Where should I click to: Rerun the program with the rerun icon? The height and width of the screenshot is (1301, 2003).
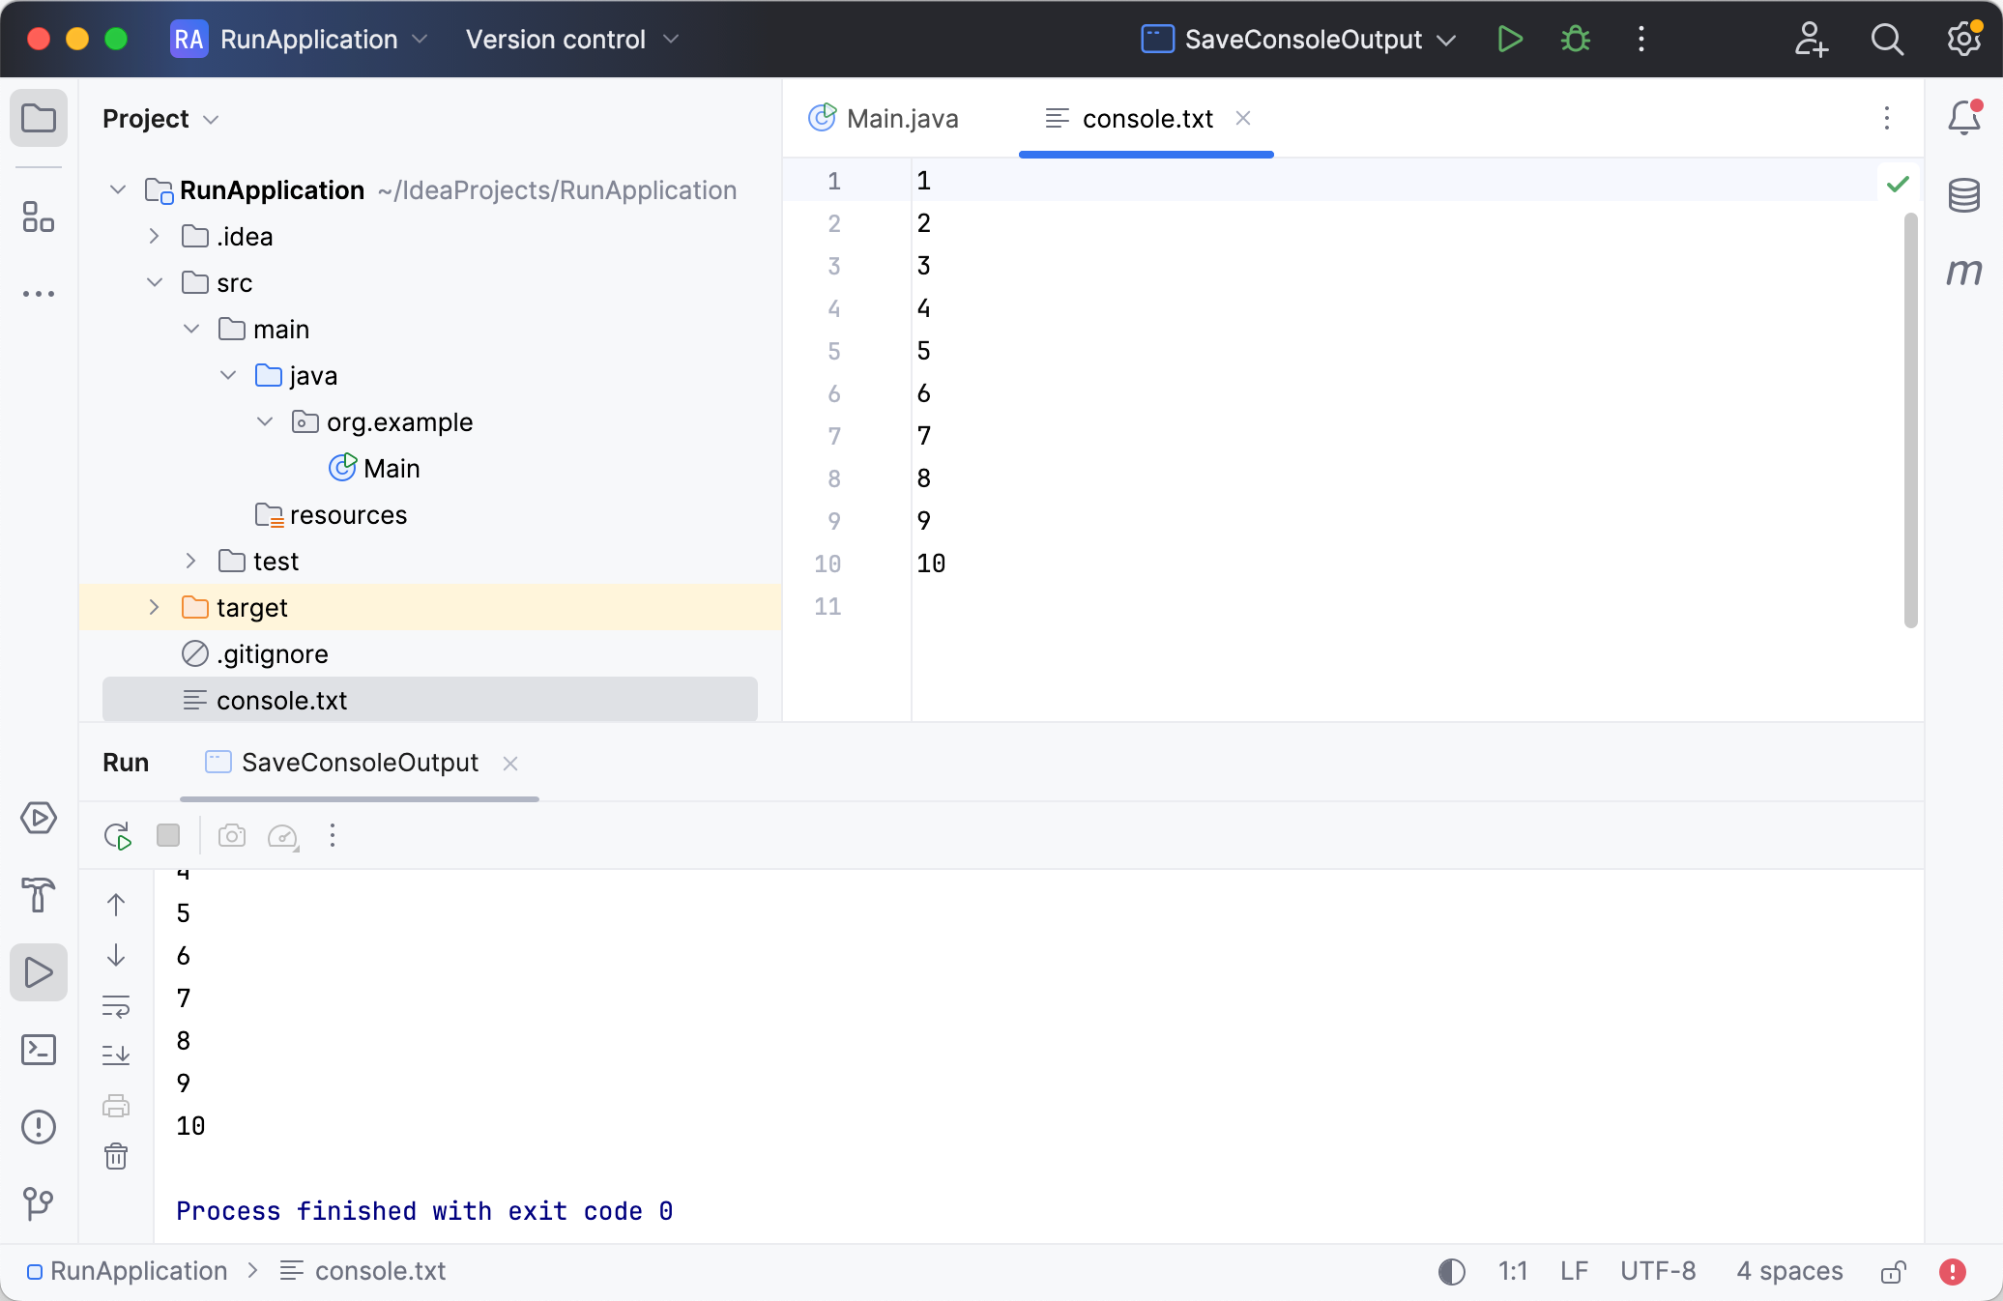tap(117, 836)
